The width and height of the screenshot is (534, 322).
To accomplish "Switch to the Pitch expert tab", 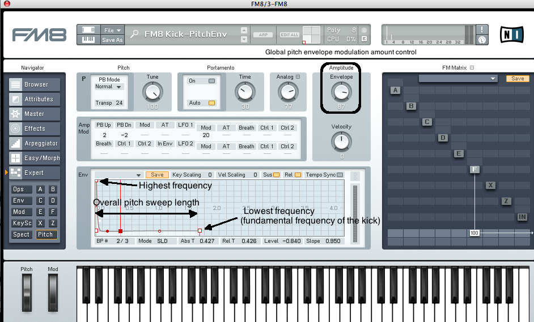I will 46,234.
